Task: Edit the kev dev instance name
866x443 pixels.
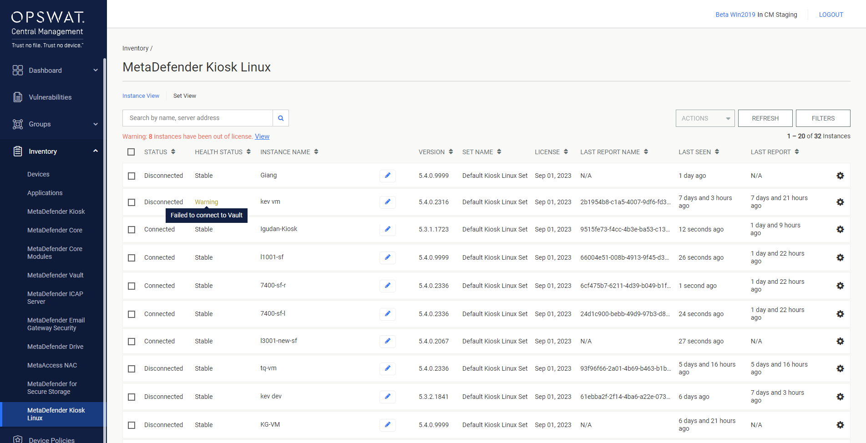Action: point(388,397)
